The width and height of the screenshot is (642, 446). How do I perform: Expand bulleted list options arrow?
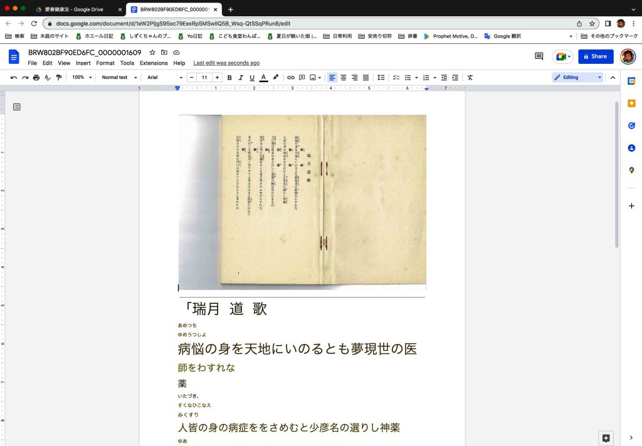(416, 77)
